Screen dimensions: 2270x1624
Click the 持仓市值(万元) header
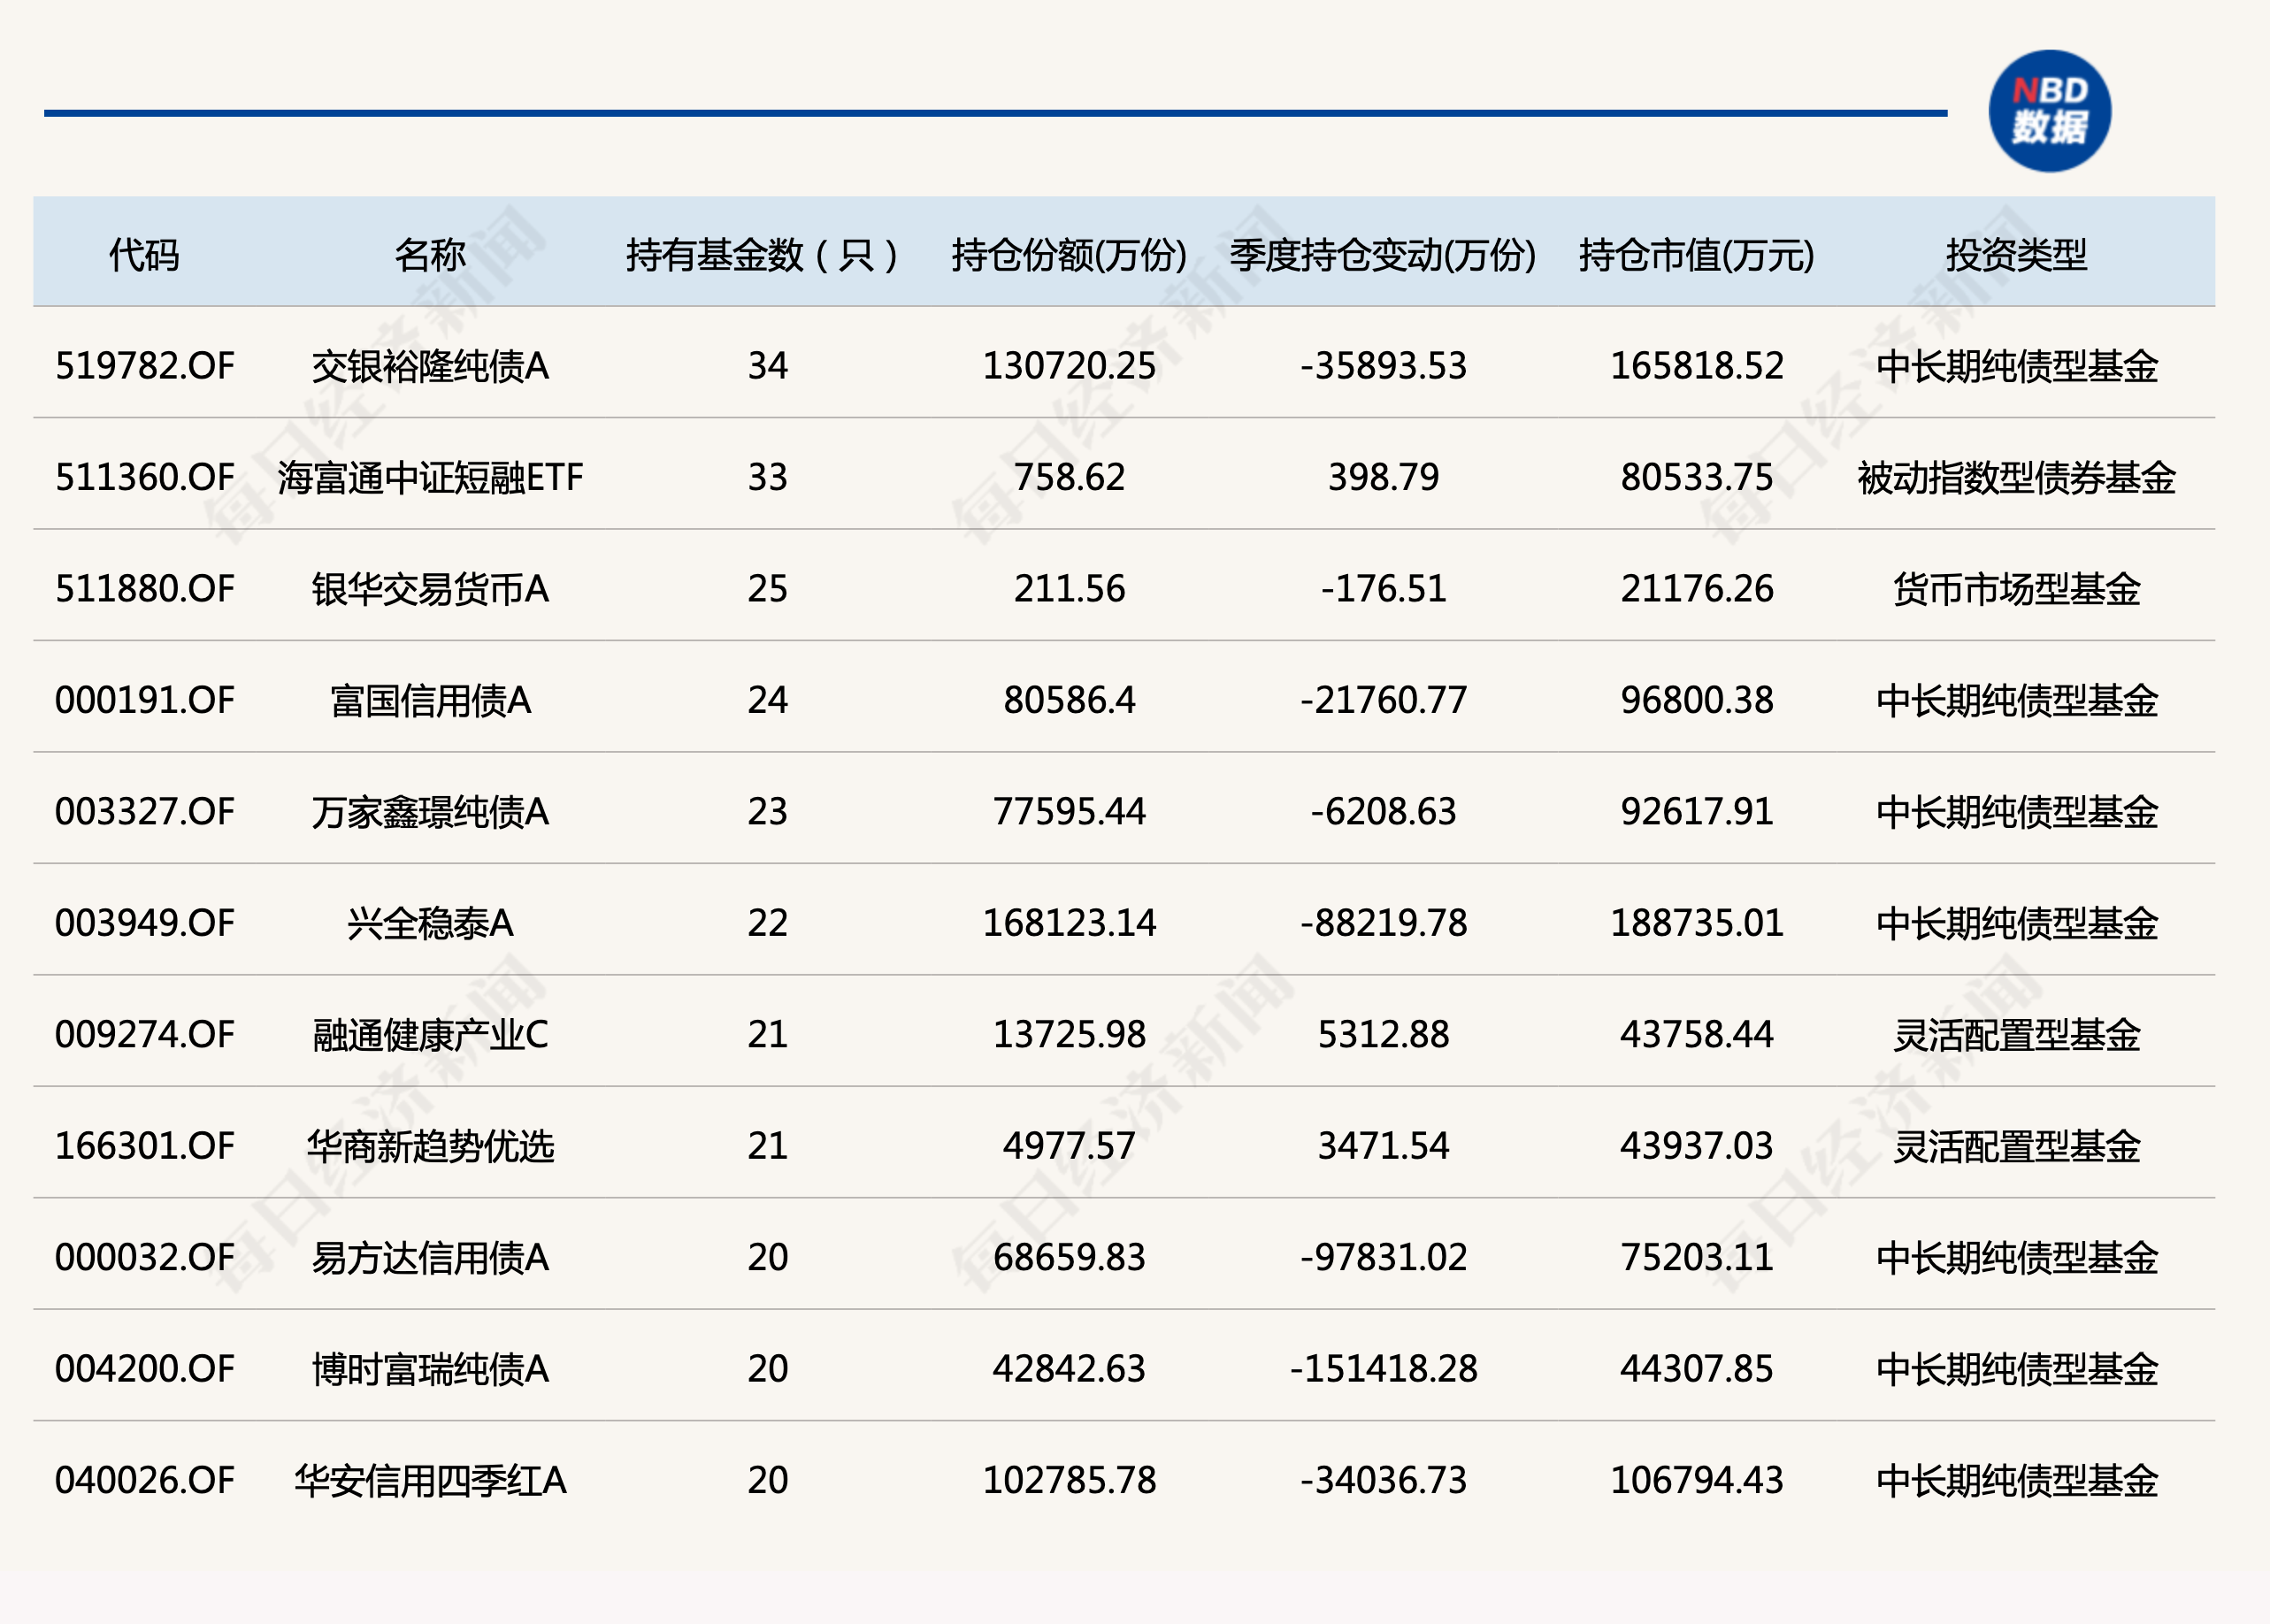tap(1696, 255)
